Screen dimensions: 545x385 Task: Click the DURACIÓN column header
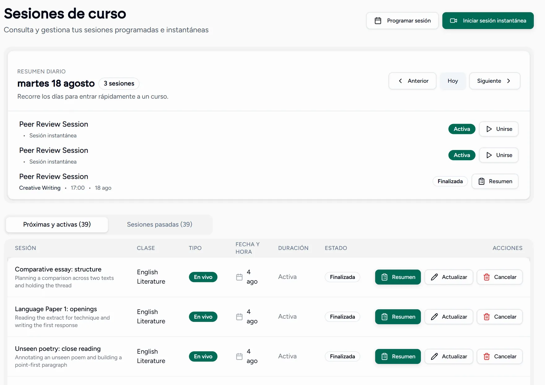pos(293,248)
